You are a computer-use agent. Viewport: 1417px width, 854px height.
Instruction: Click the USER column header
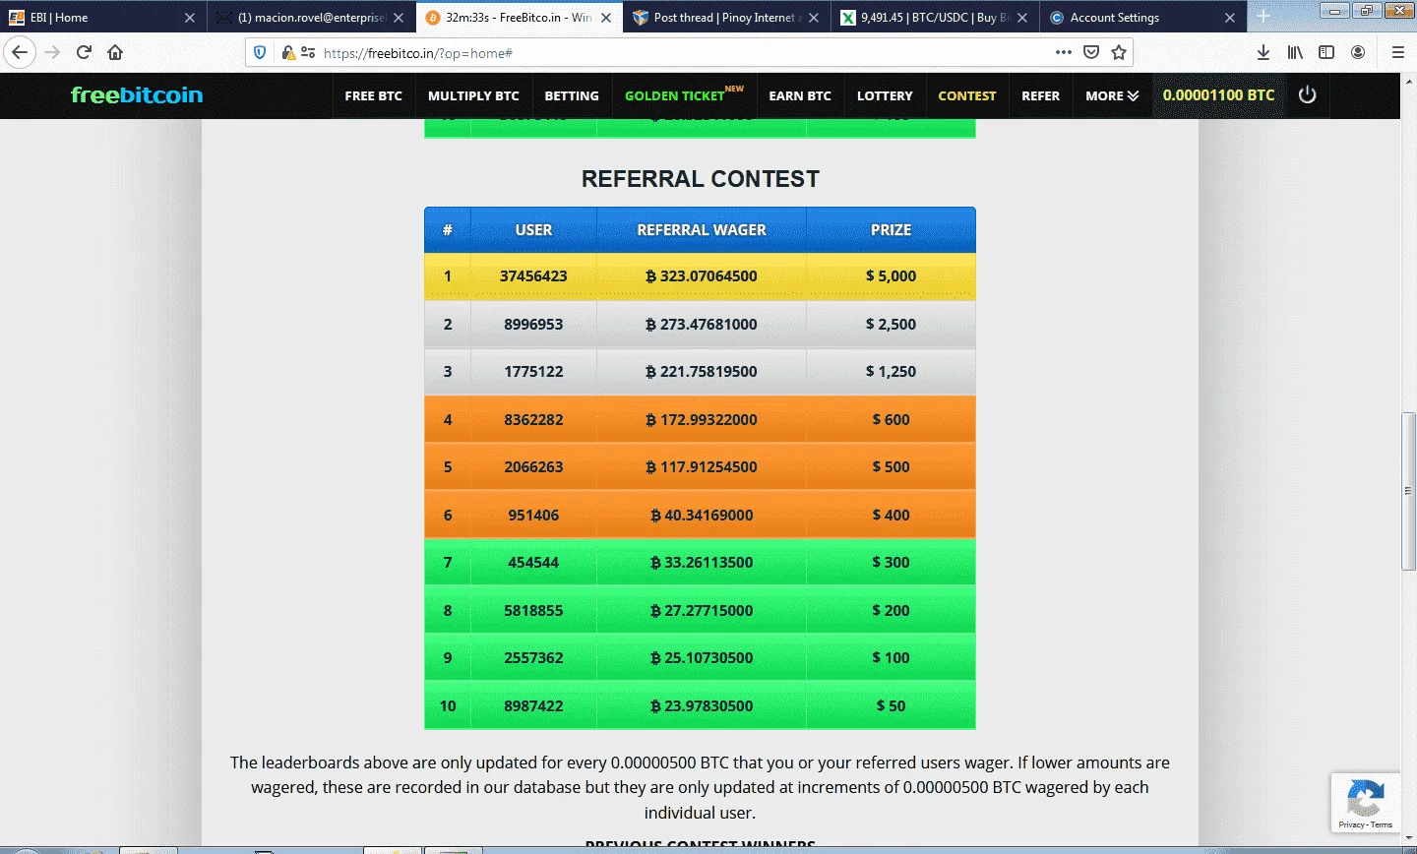click(533, 230)
